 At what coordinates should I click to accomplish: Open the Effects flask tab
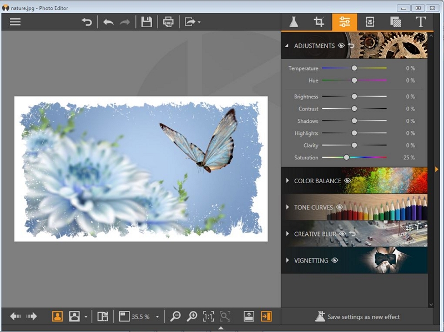tap(294, 22)
